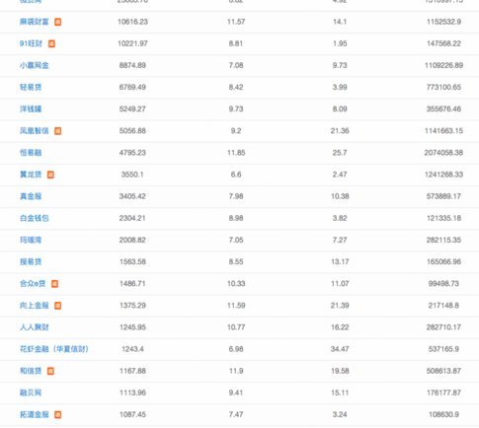479x428 pixels.
Task: Click the balance 1241268.33 in 翼龙贷 row
Action: (443, 175)
